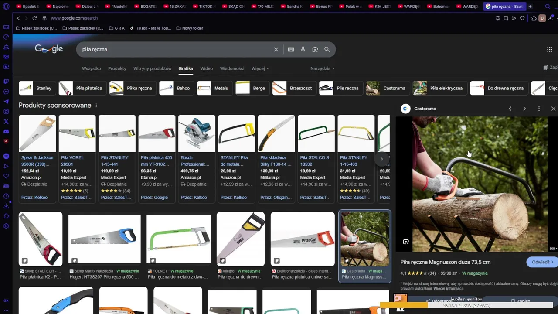Click the site security lock icon

pyautogui.click(x=44, y=18)
